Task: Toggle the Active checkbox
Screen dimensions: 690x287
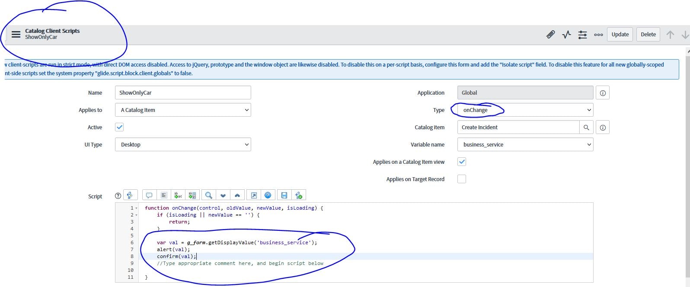Action: (x=119, y=127)
